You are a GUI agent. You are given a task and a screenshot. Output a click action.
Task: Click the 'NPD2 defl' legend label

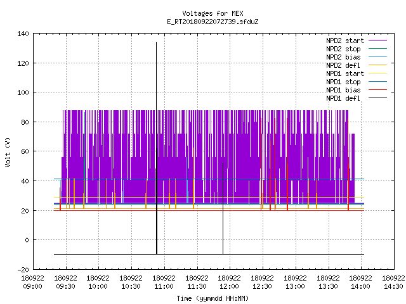[x=343, y=65]
